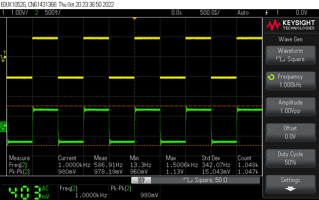319x200 pixels.
Task: Select the green knob icon beside Frequency
Action: point(271,77)
